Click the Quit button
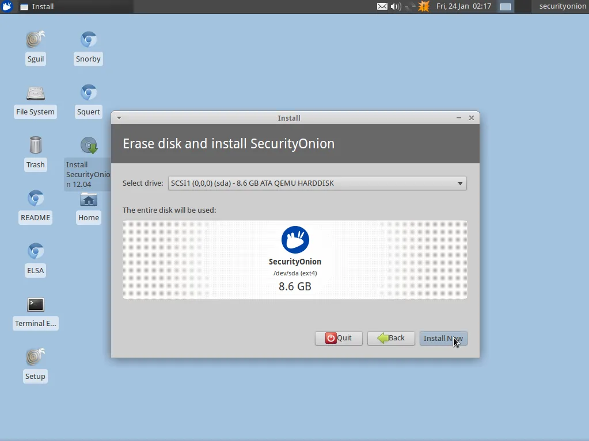 pos(339,338)
